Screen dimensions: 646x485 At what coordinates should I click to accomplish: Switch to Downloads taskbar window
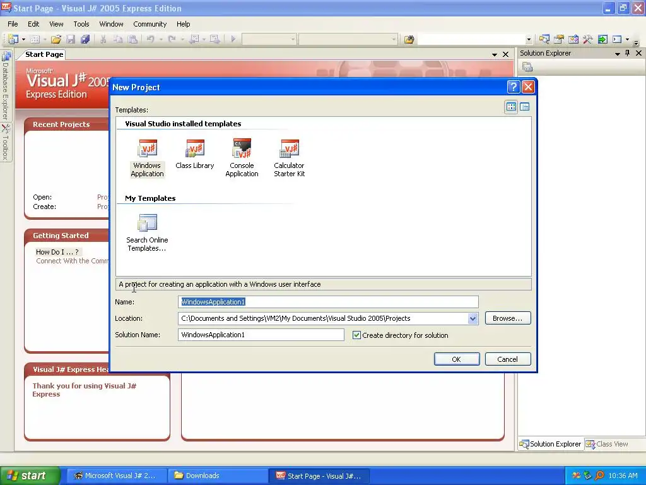coord(218,476)
